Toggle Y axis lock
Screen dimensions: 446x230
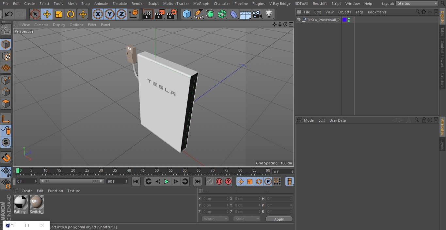pos(110,14)
